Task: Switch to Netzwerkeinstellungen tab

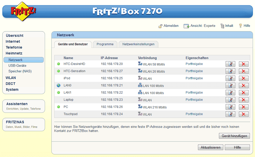Action: (138, 44)
